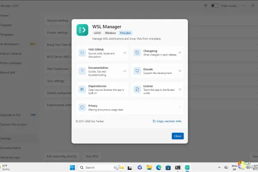Click external link arrow on License
Image resolution: width=258 pixels, height=172 pixels.
pos(180,89)
